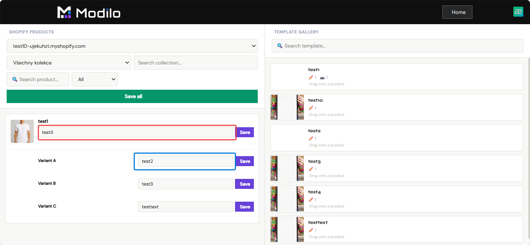This screenshot has width=530, height=245.
Task: Click the pencil icon on test10 template
Action: click(311, 108)
